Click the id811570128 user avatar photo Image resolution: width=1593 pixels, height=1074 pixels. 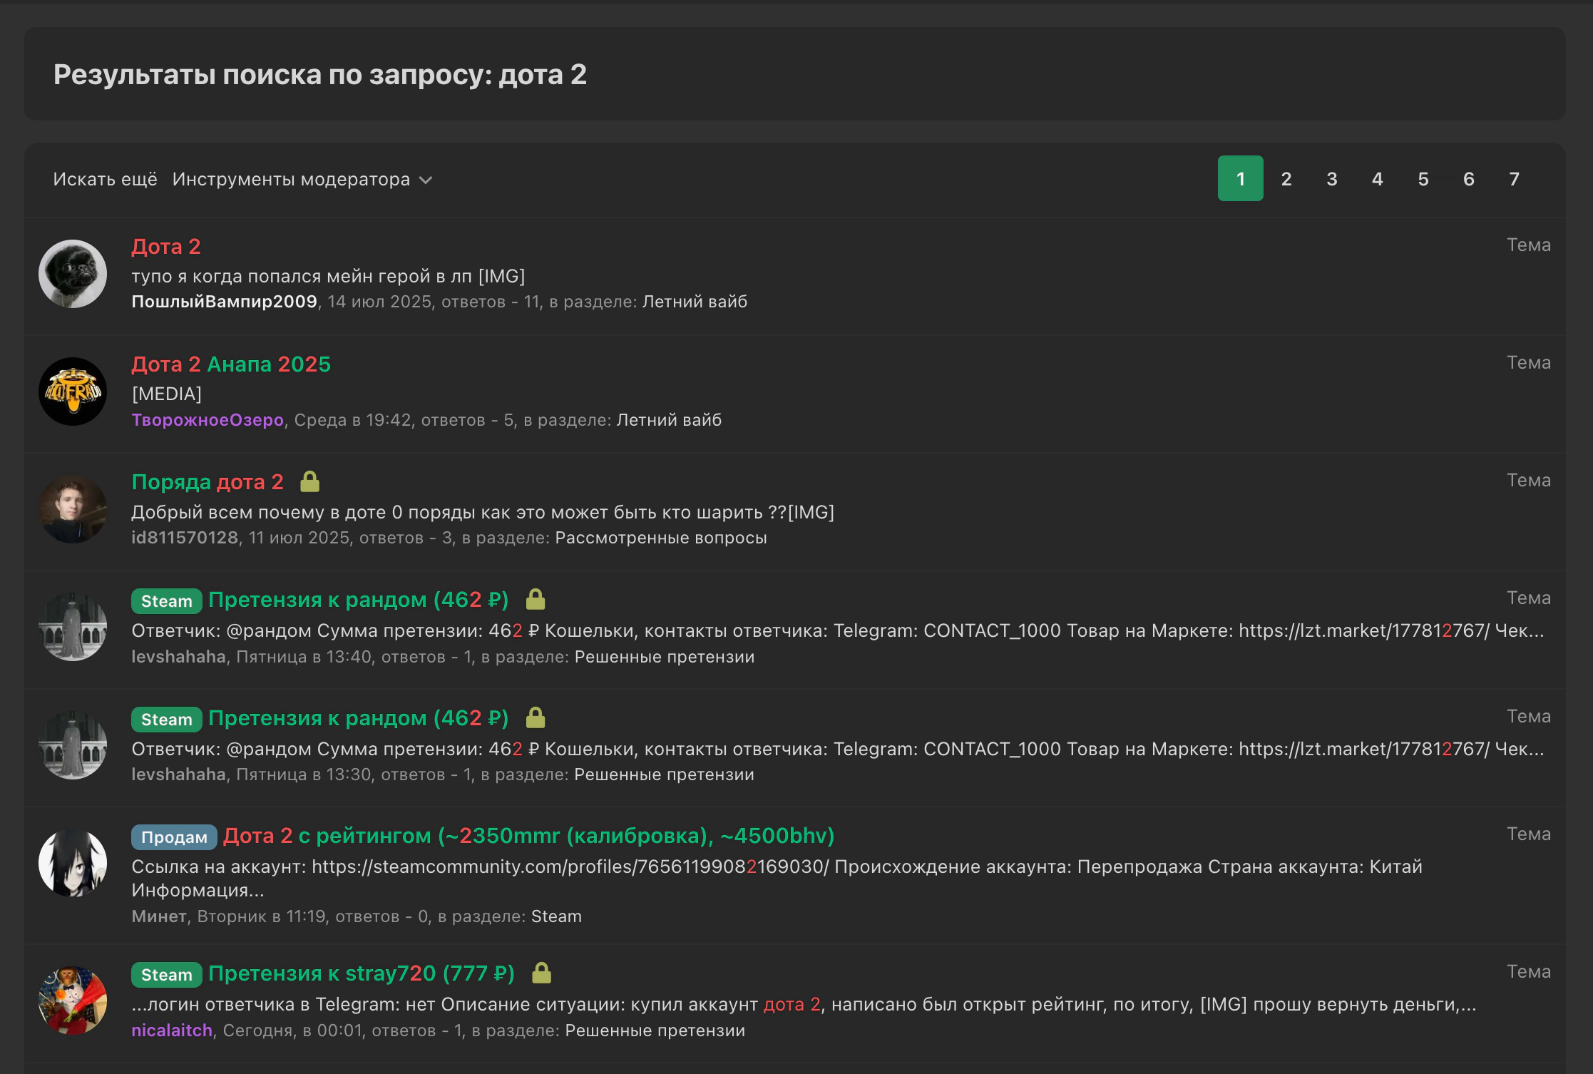tap(73, 509)
